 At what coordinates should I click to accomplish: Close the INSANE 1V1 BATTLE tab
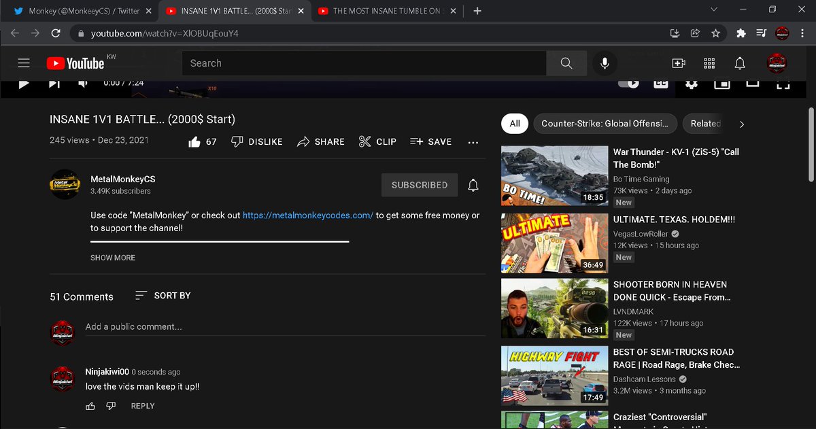pyautogui.click(x=300, y=11)
